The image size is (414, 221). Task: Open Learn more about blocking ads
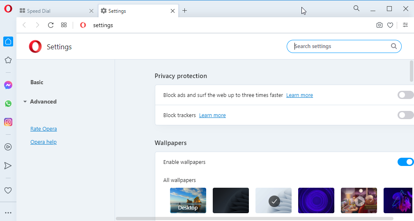point(299,95)
